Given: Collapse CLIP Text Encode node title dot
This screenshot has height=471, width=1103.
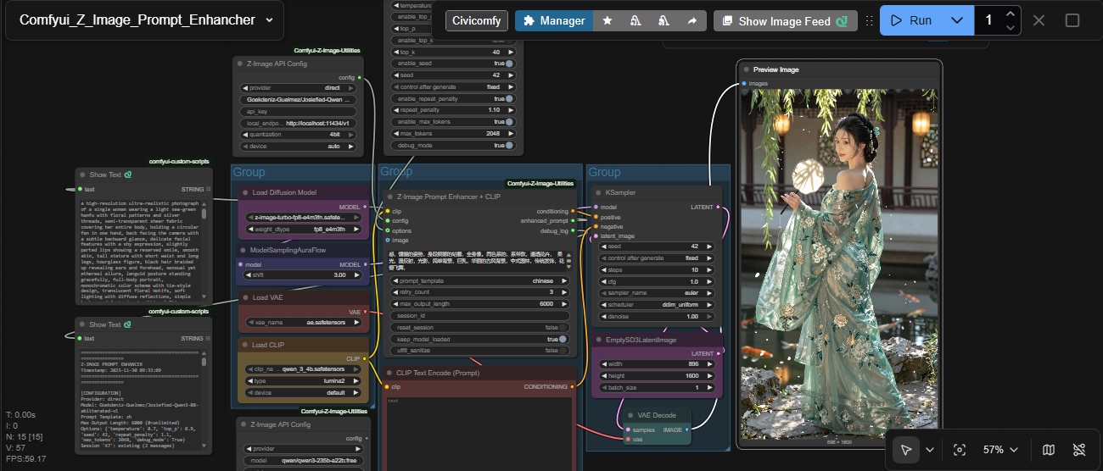Looking at the screenshot, I should tap(389, 373).
